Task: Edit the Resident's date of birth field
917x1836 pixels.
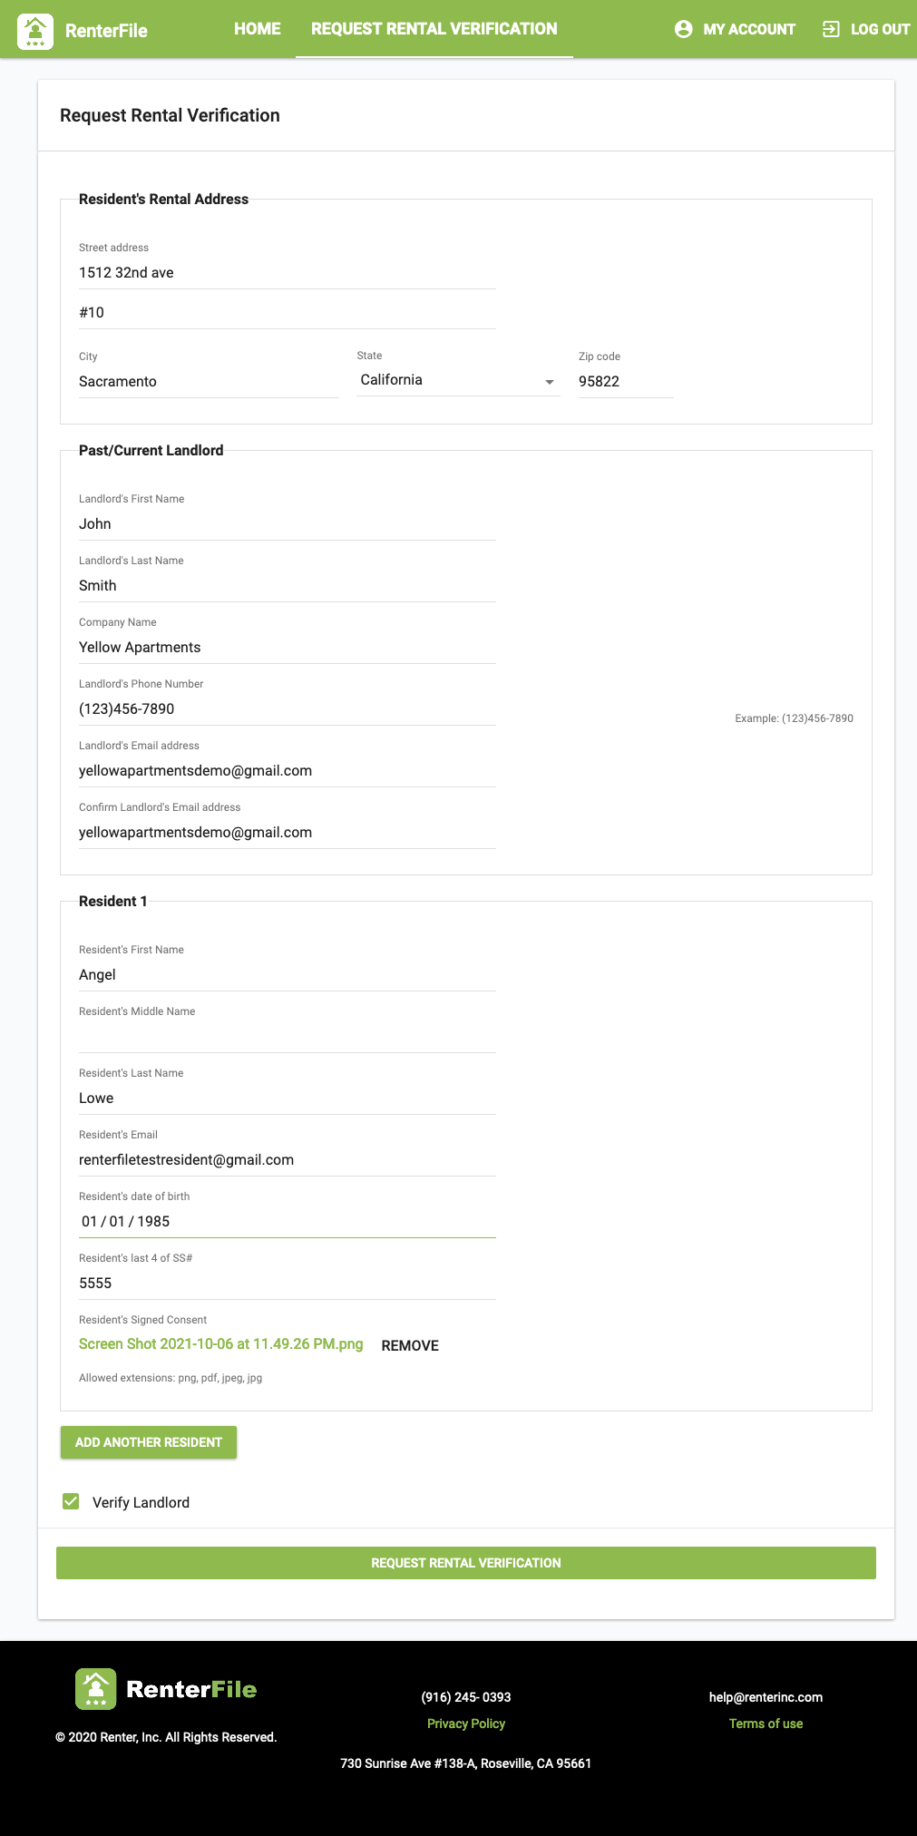Action: click(x=287, y=1222)
